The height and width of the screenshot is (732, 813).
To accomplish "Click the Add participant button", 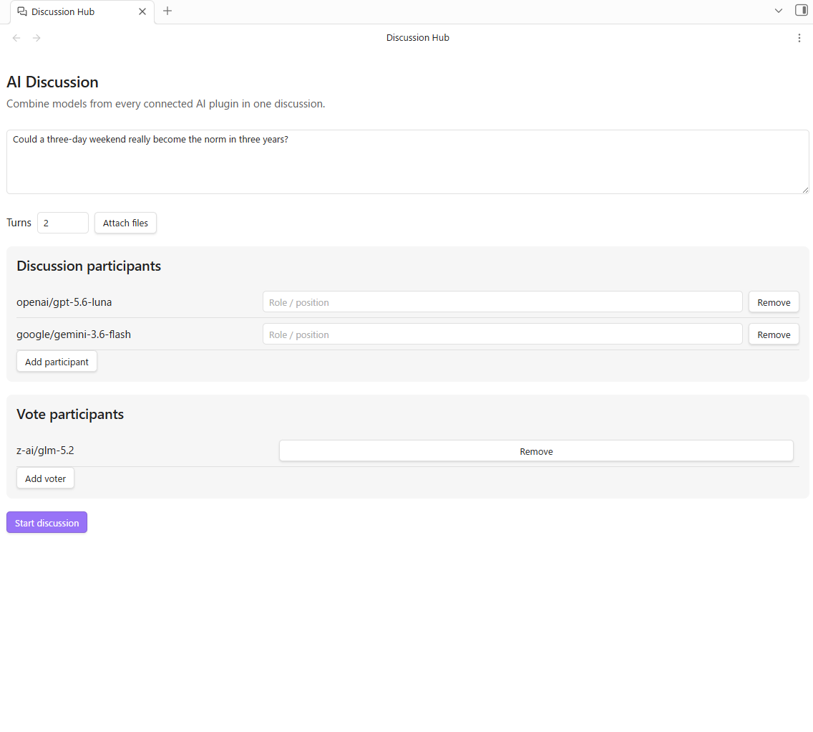I will 57,362.
